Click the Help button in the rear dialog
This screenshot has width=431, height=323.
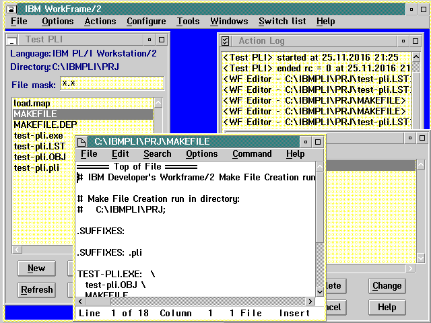pos(387,307)
